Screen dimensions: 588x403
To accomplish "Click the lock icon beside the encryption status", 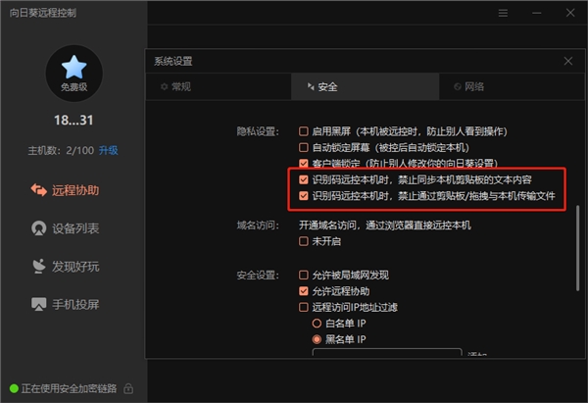I will 128,388.
